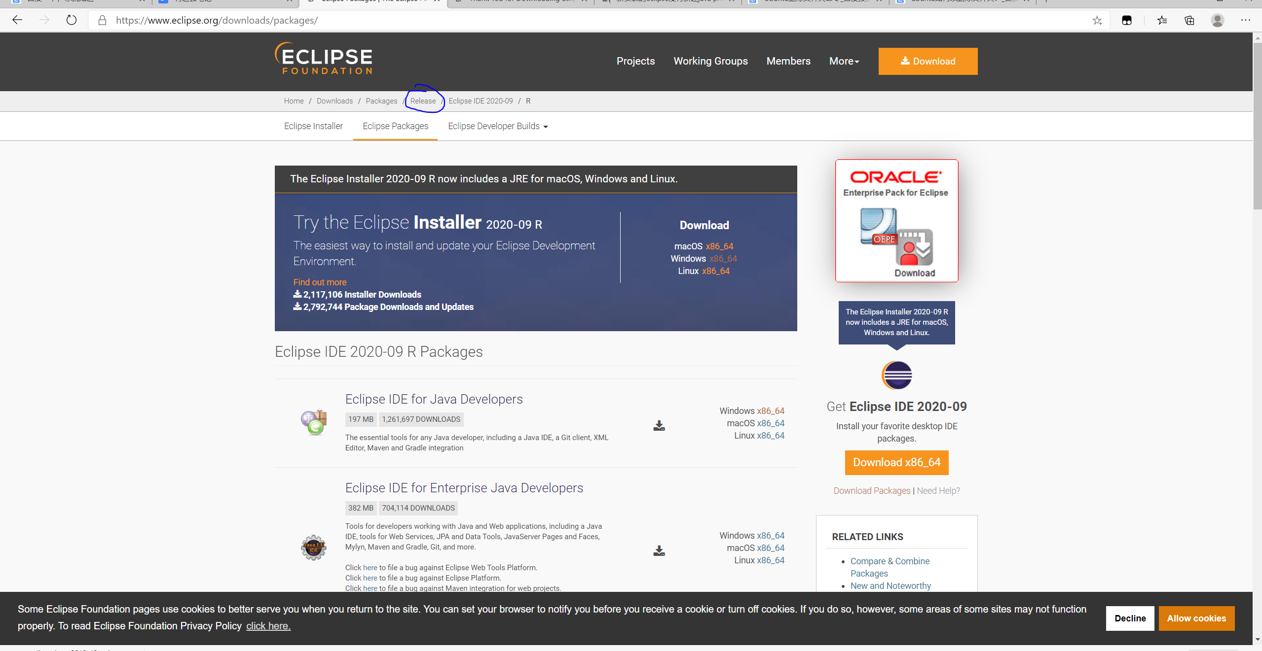1262x651 pixels.
Task: Click the orange Download button in header
Action: coord(928,61)
